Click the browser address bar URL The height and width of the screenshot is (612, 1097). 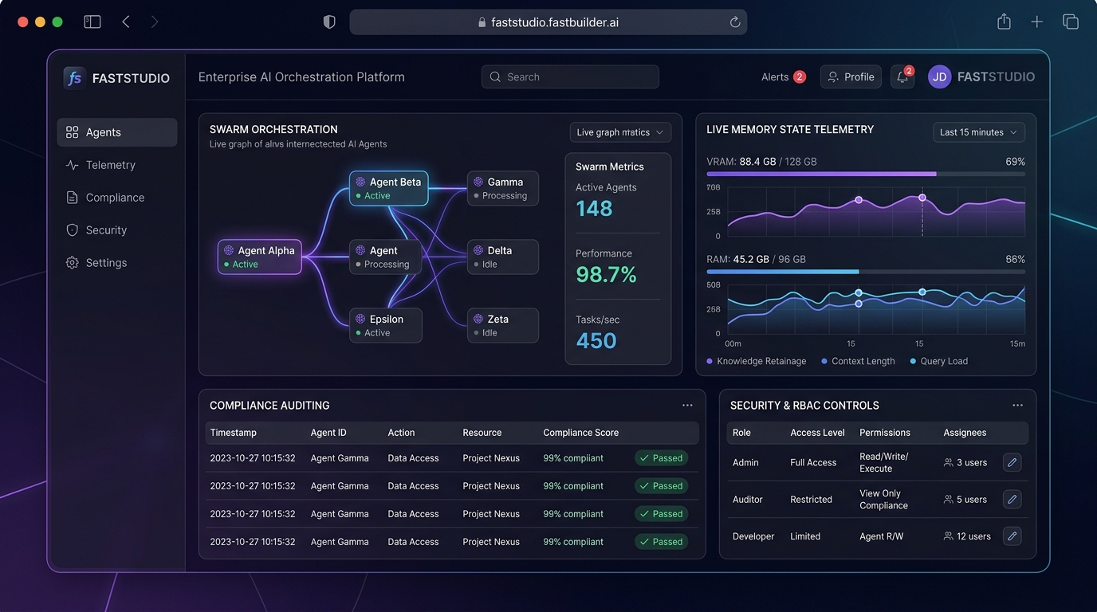point(555,22)
